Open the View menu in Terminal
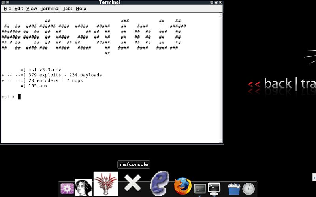The width and height of the screenshot is (316, 197). (x=32, y=9)
